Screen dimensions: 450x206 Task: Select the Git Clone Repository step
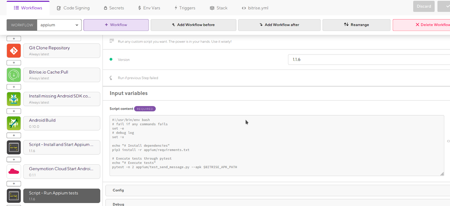(62, 51)
